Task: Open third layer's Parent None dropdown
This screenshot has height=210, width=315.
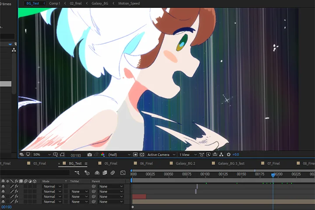Action: pos(111,196)
